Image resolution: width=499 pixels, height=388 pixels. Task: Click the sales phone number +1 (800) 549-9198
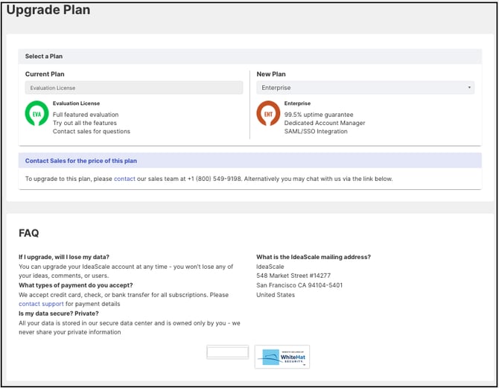coord(214,179)
